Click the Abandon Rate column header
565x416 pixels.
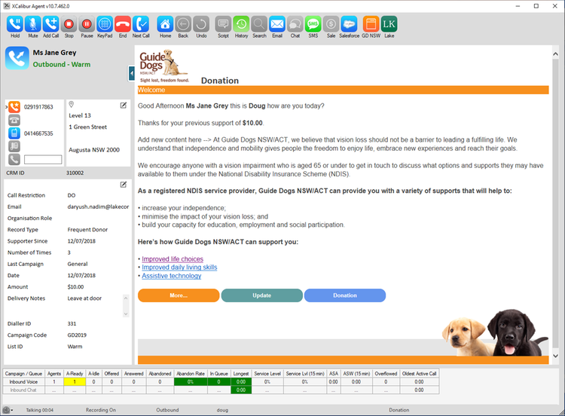click(x=191, y=374)
